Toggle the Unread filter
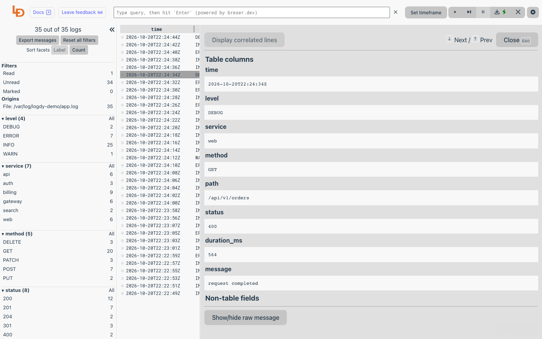 pos(58,82)
